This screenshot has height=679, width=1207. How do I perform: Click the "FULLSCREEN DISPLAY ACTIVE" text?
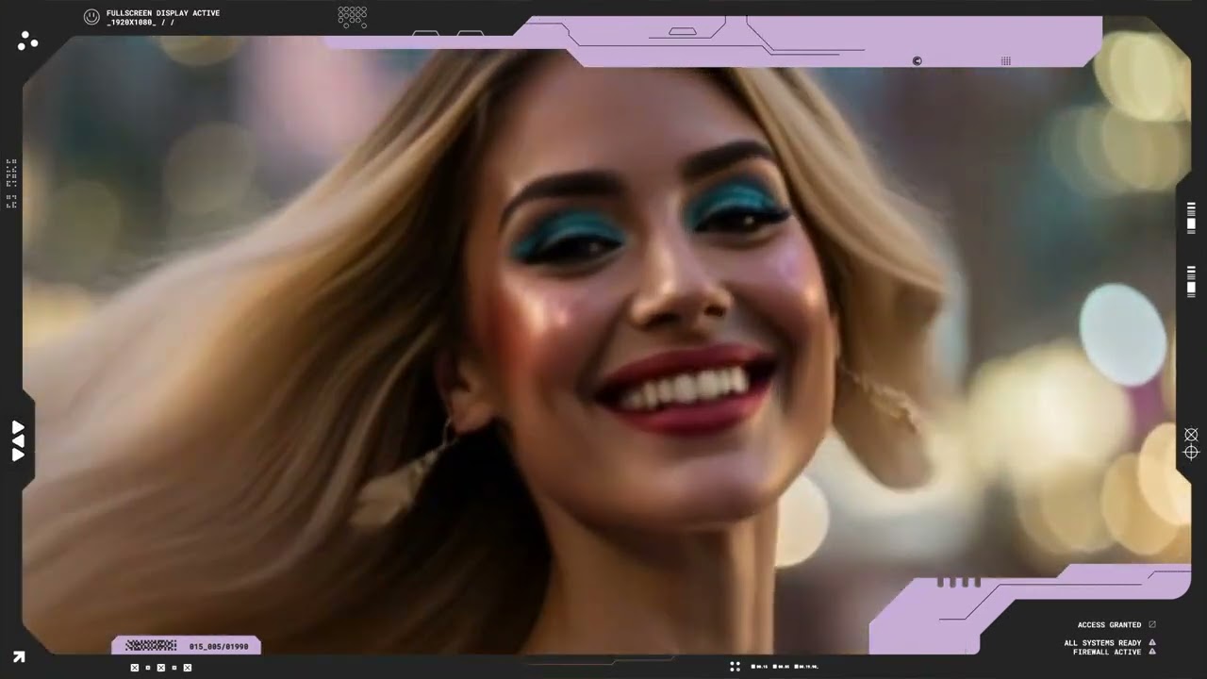tap(163, 13)
